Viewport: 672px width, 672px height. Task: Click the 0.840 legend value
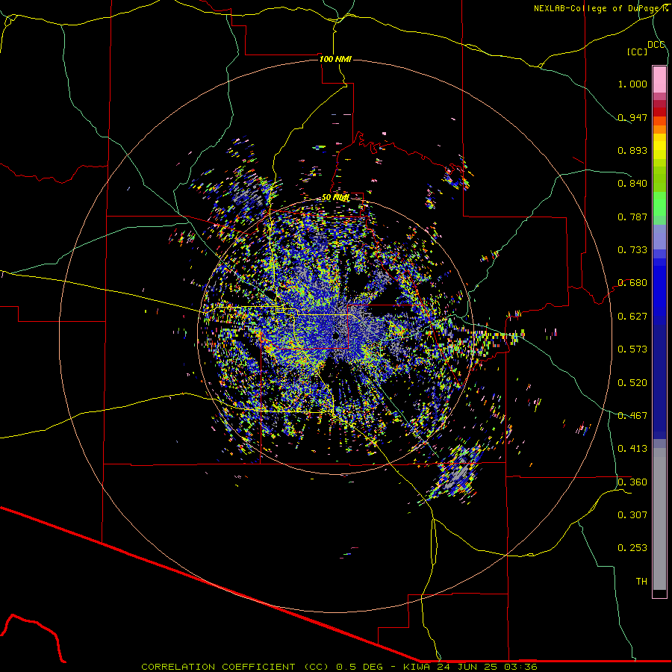(632, 184)
